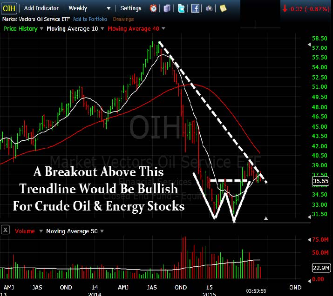Click the Moving Average 40 label
Image resolution: width=333 pixels, height=296 pixels.
click(x=133, y=29)
